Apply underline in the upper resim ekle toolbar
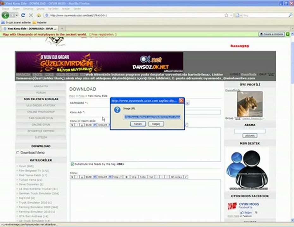Viewport: 294px width, 227px height. point(82,125)
